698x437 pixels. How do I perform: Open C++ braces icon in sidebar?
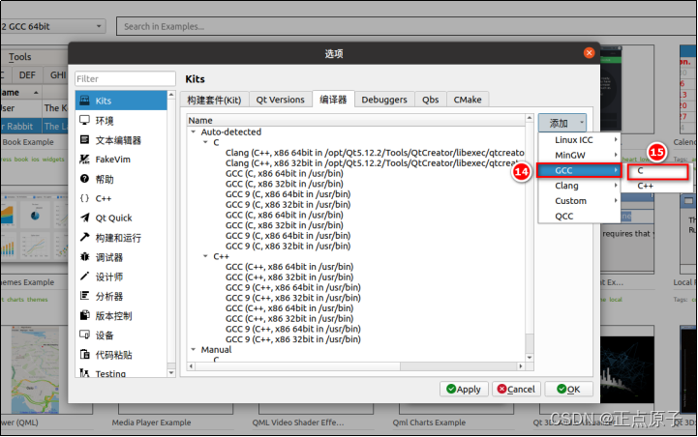pos(84,198)
